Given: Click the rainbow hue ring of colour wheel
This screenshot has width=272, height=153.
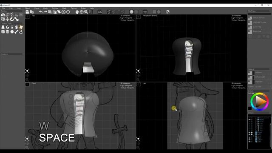Looking at the screenshot, I should tap(259, 94).
